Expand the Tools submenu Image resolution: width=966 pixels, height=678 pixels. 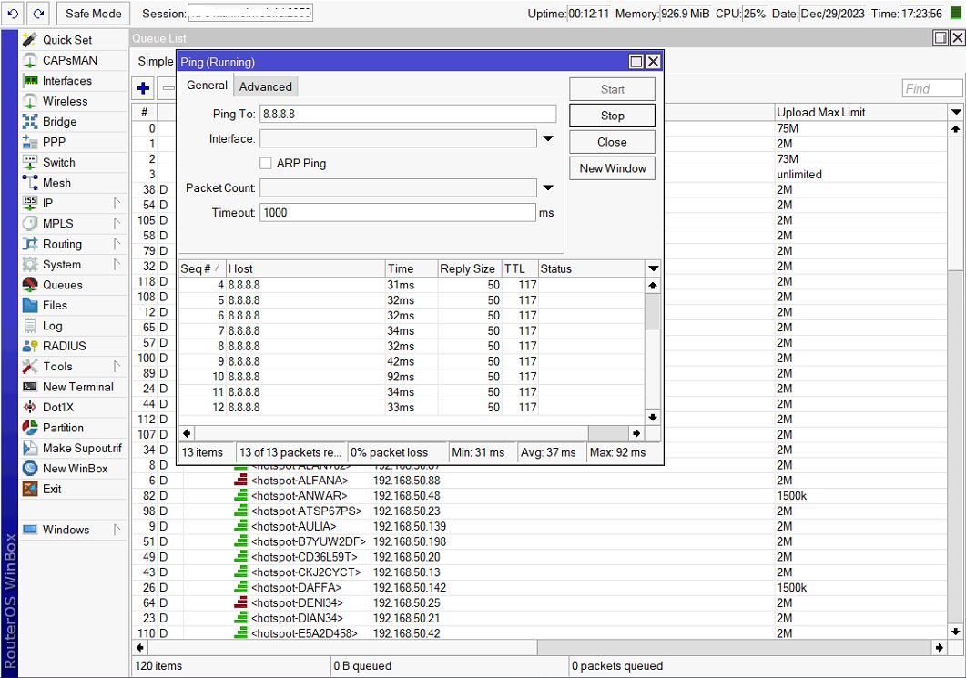pyautogui.click(x=74, y=367)
